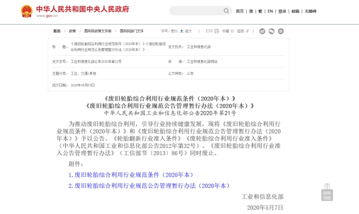Viewport: 359px width, 214px height.
Task: Click the search magnifier icon
Action: tap(226, 11)
